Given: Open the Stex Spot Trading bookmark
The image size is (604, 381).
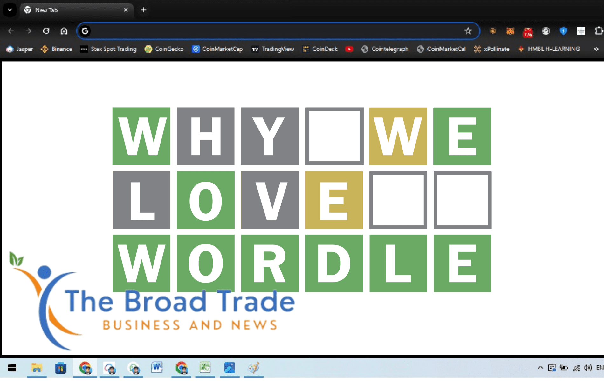Looking at the screenshot, I should 108,49.
